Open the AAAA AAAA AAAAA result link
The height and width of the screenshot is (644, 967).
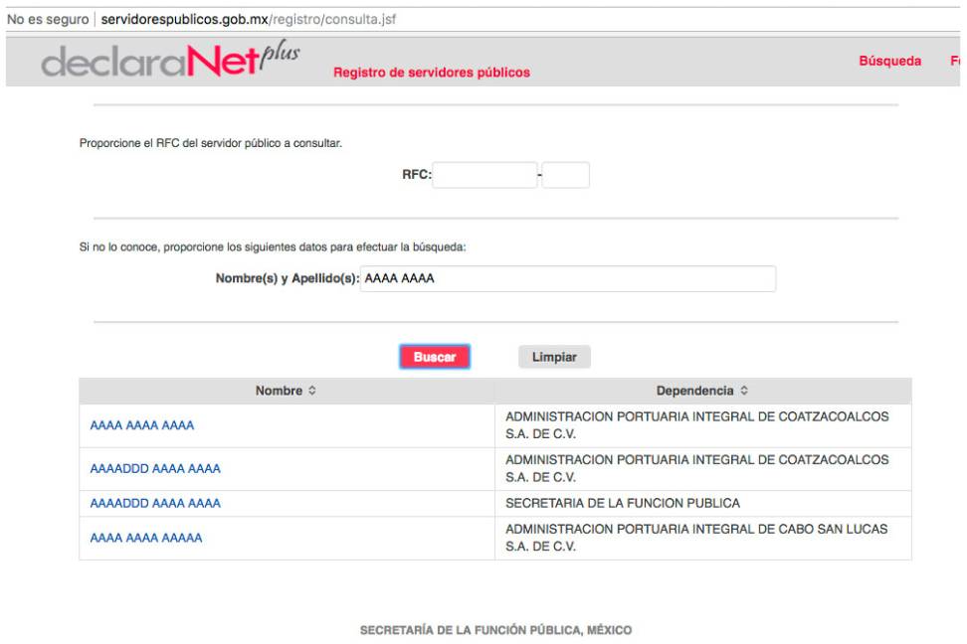pos(146,538)
